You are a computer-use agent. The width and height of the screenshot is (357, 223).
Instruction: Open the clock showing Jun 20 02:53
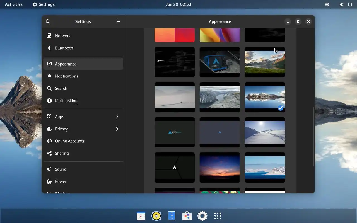(178, 4)
